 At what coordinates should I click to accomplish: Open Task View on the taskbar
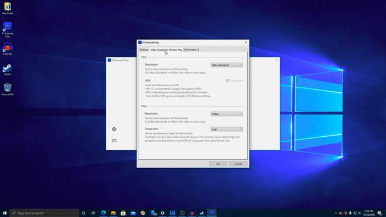[93, 213]
